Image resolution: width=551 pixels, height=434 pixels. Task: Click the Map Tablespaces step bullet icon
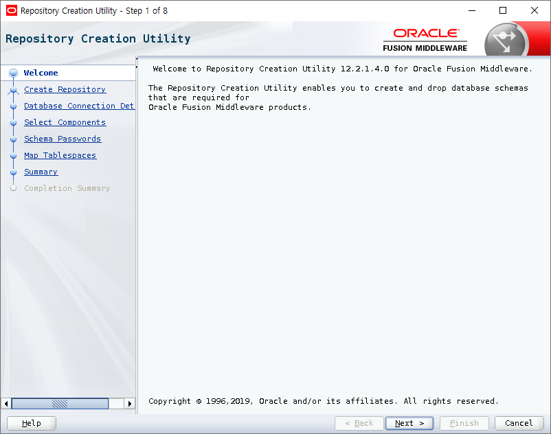[13, 156]
